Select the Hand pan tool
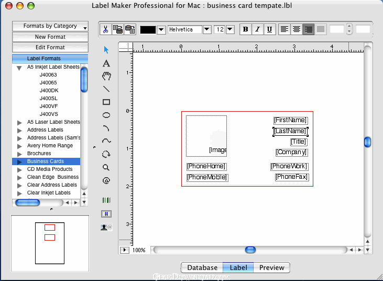 [x=106, y=76]
